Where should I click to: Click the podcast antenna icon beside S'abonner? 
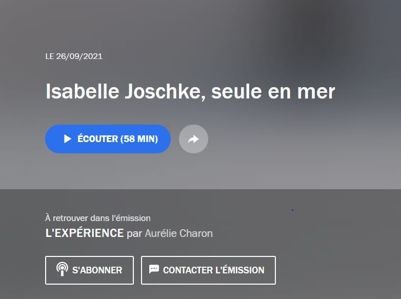point(62,269)
